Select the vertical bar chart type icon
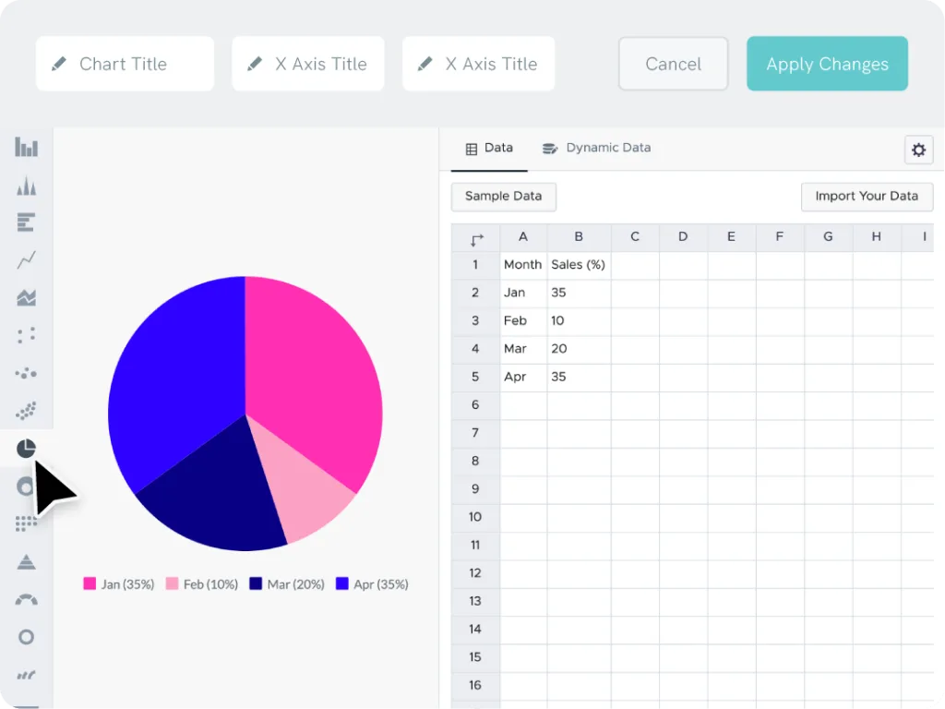This screenshot has height=709, width=945. (x=26, y=147)
